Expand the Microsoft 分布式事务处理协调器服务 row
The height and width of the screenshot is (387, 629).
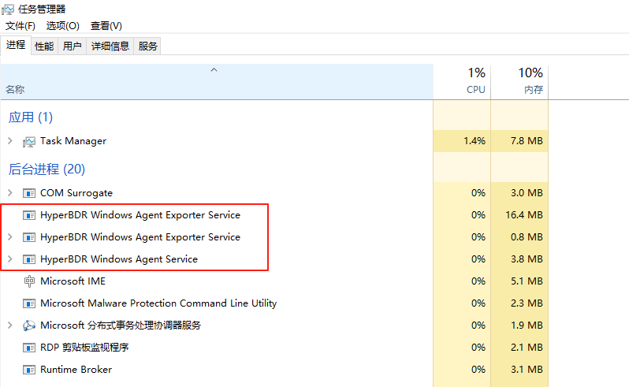coord(10,326)
